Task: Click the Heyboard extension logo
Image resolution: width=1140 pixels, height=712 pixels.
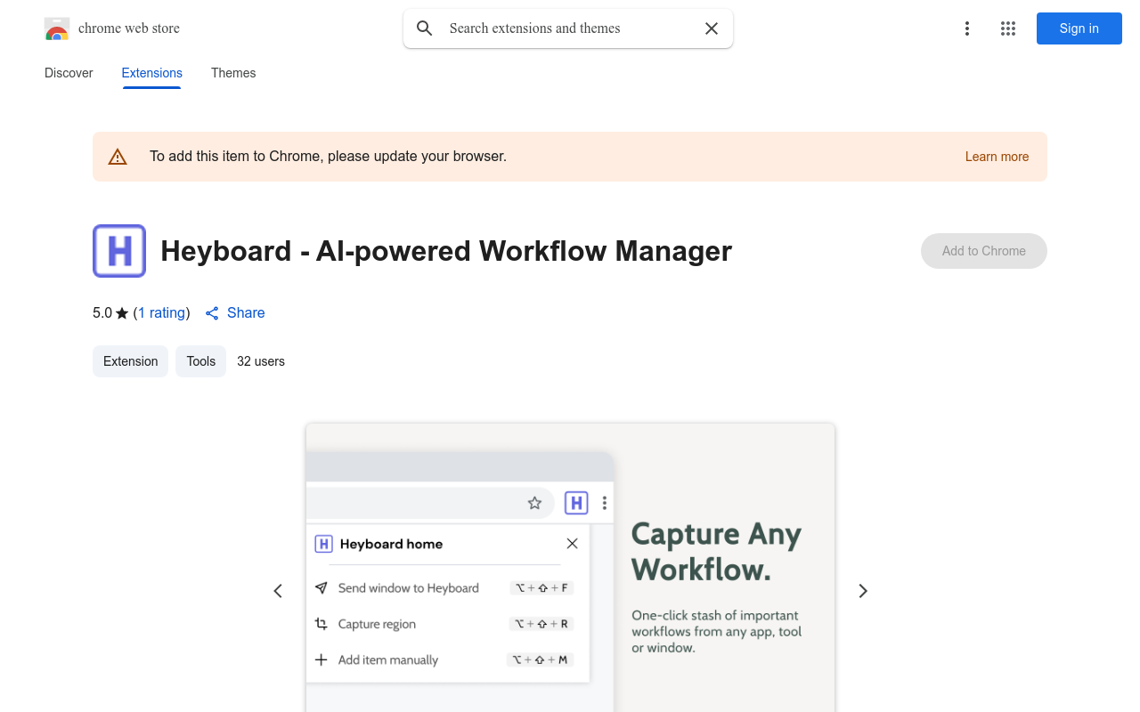Action: pyautogui.click(x=119, y=251)
